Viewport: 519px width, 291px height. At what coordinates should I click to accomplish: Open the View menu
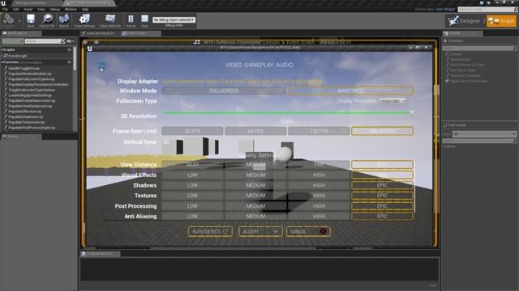point(41,9)
